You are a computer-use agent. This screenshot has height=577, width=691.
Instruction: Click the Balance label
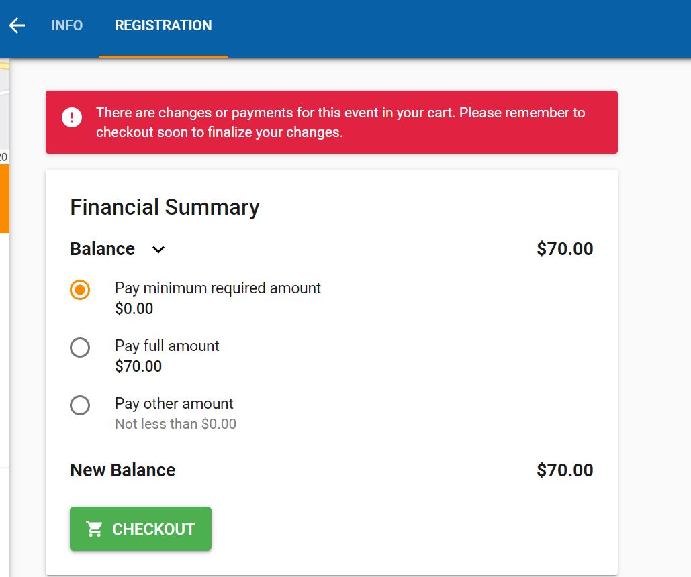(x=102, y=249)
